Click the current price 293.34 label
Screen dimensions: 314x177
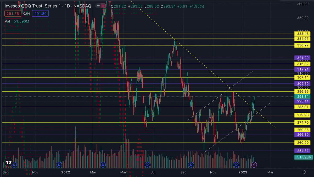(x=303, y=96)
